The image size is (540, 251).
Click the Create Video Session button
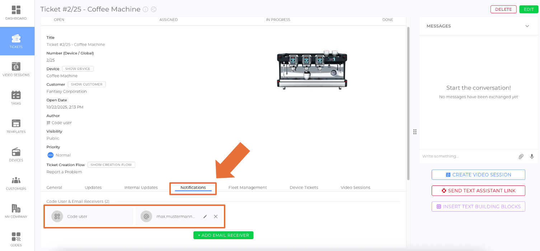(478, 175)
